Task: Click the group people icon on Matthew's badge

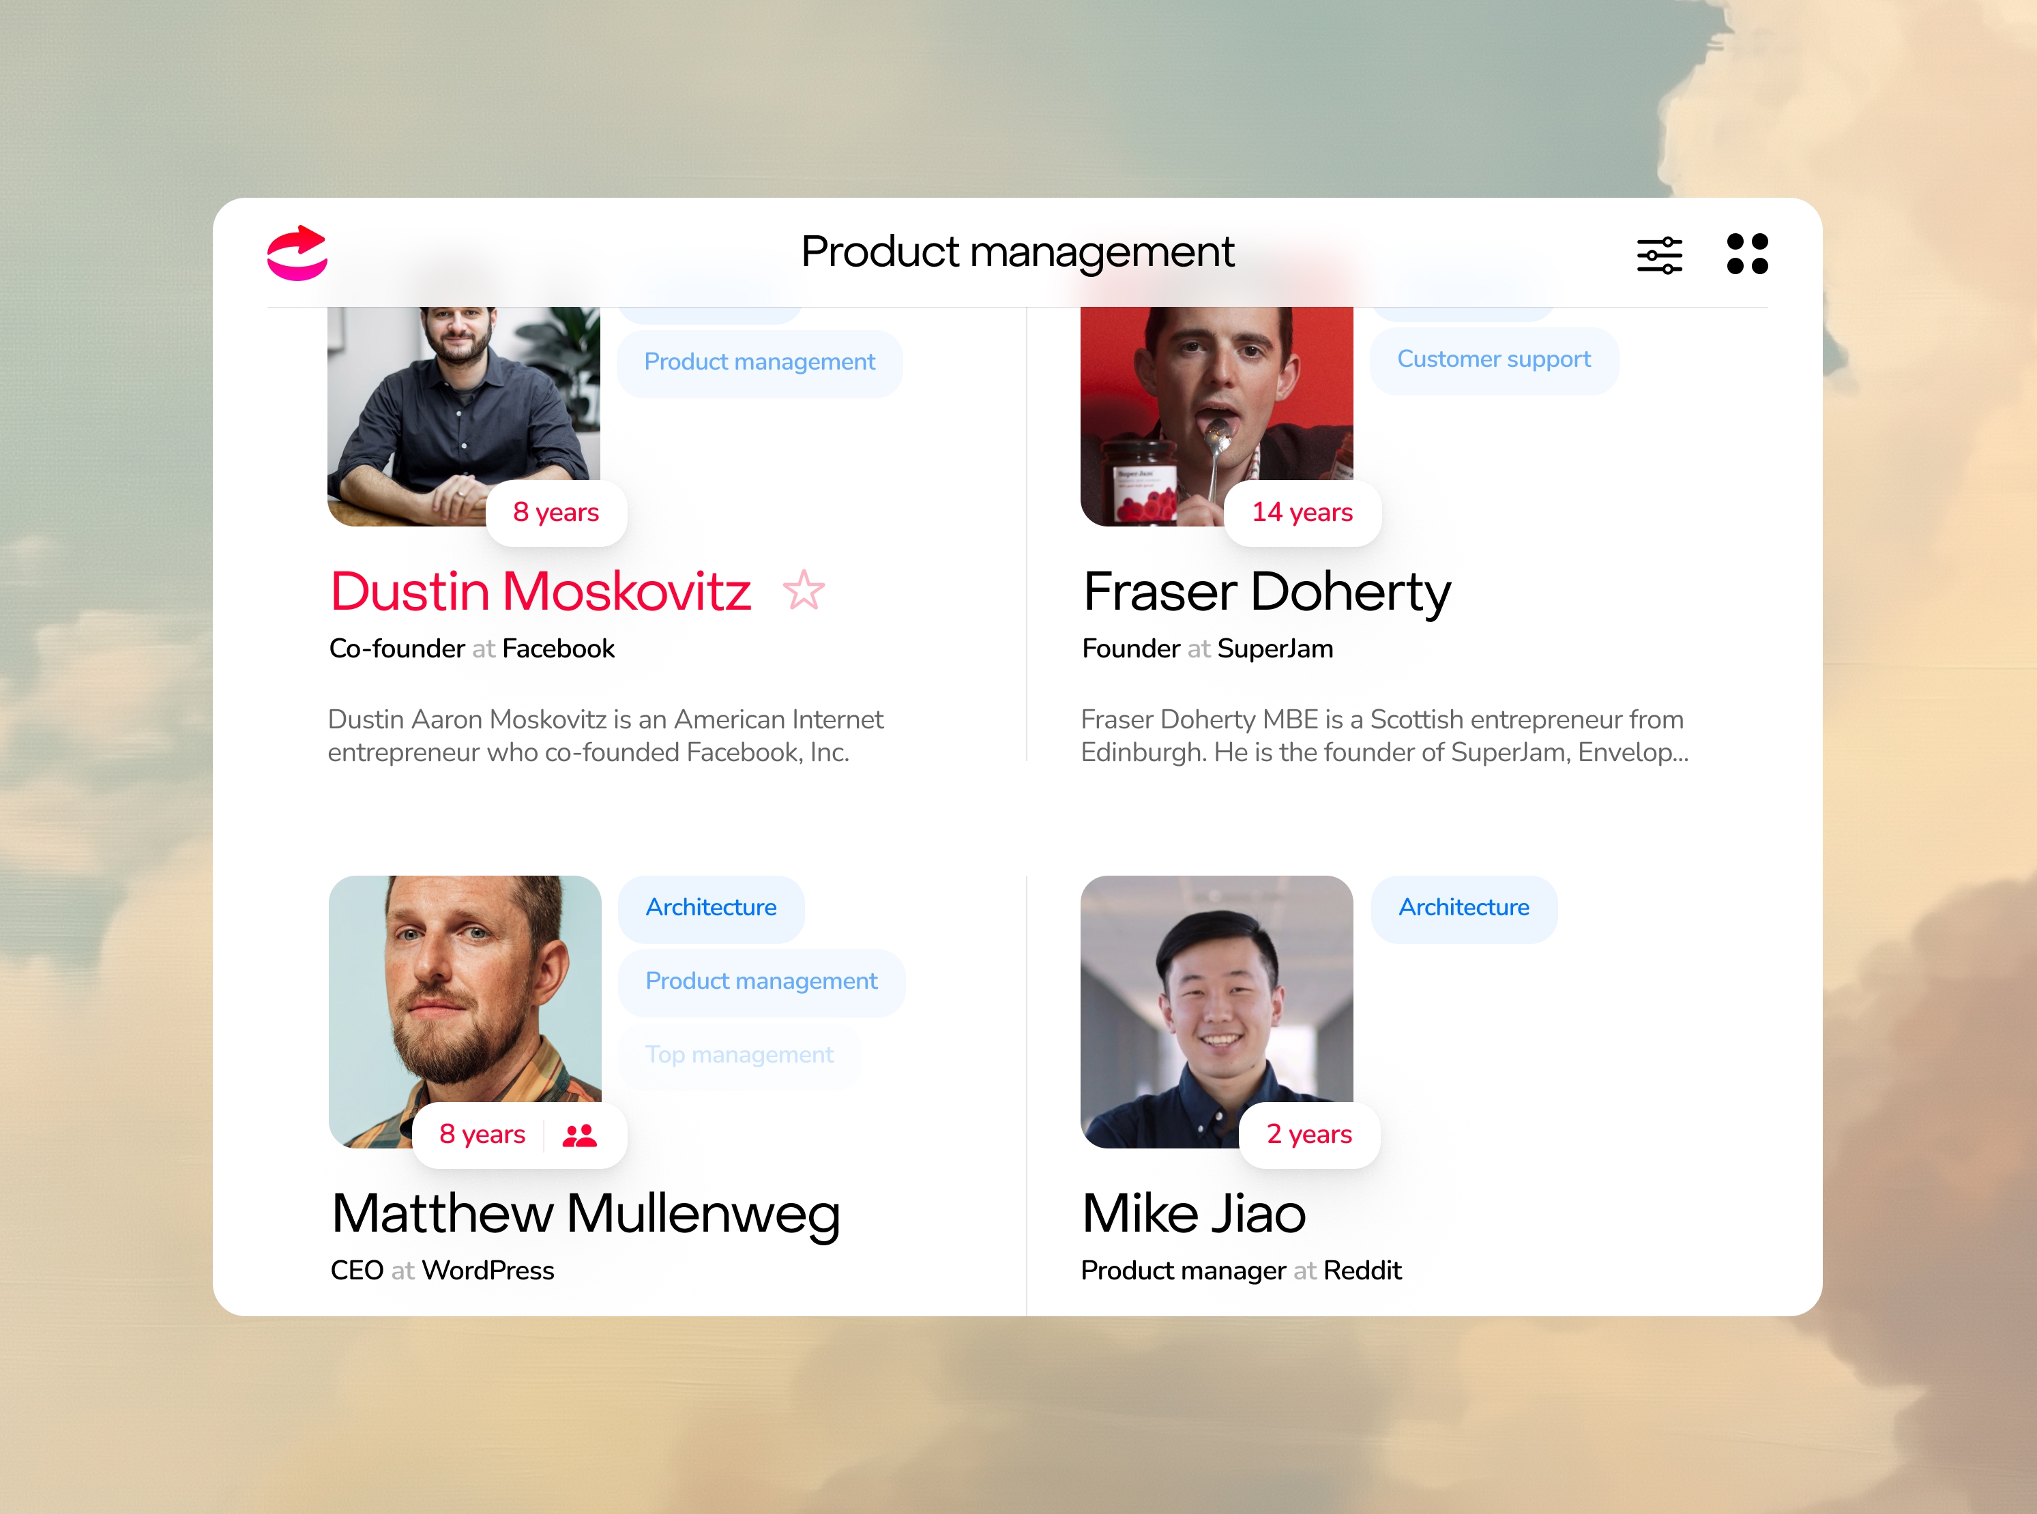Action: click(579, 1135)
